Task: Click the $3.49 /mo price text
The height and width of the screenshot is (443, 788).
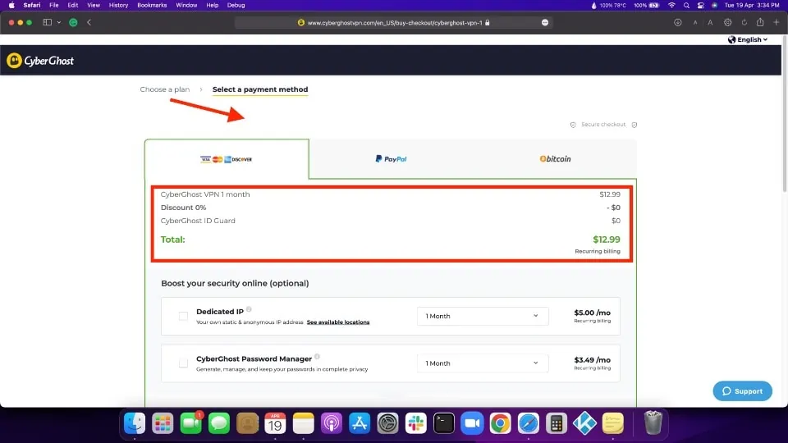Action: pyautogui.click(x=592, y=359)
